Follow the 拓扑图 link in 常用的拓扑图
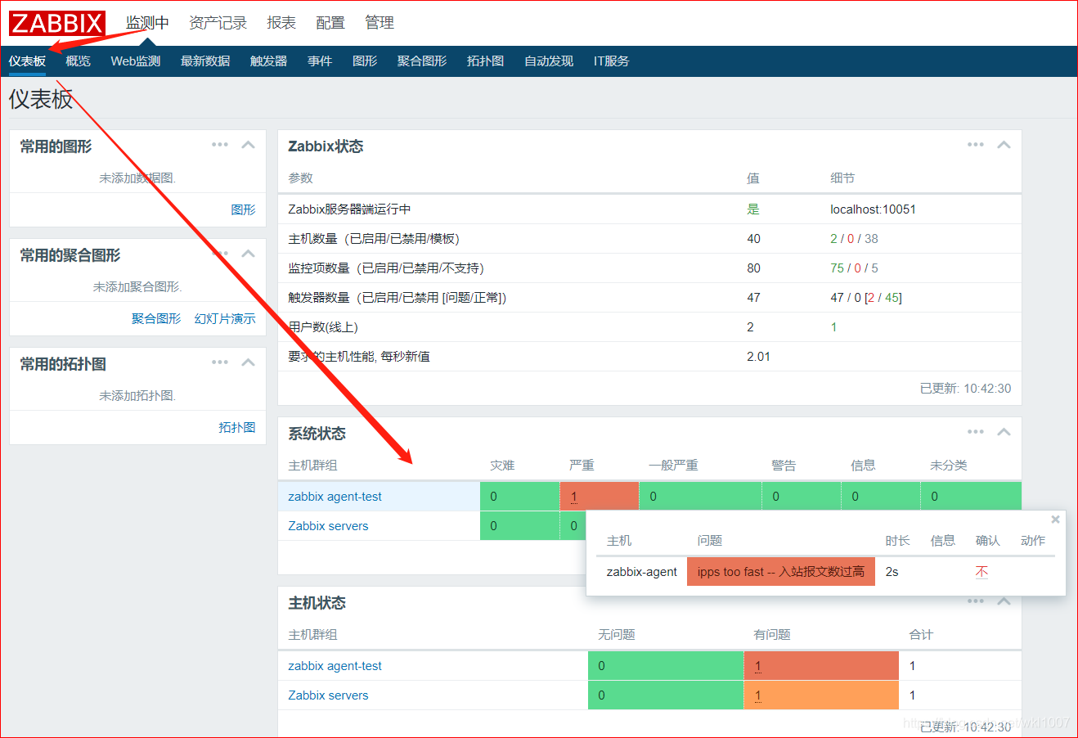 click(237, 427)
